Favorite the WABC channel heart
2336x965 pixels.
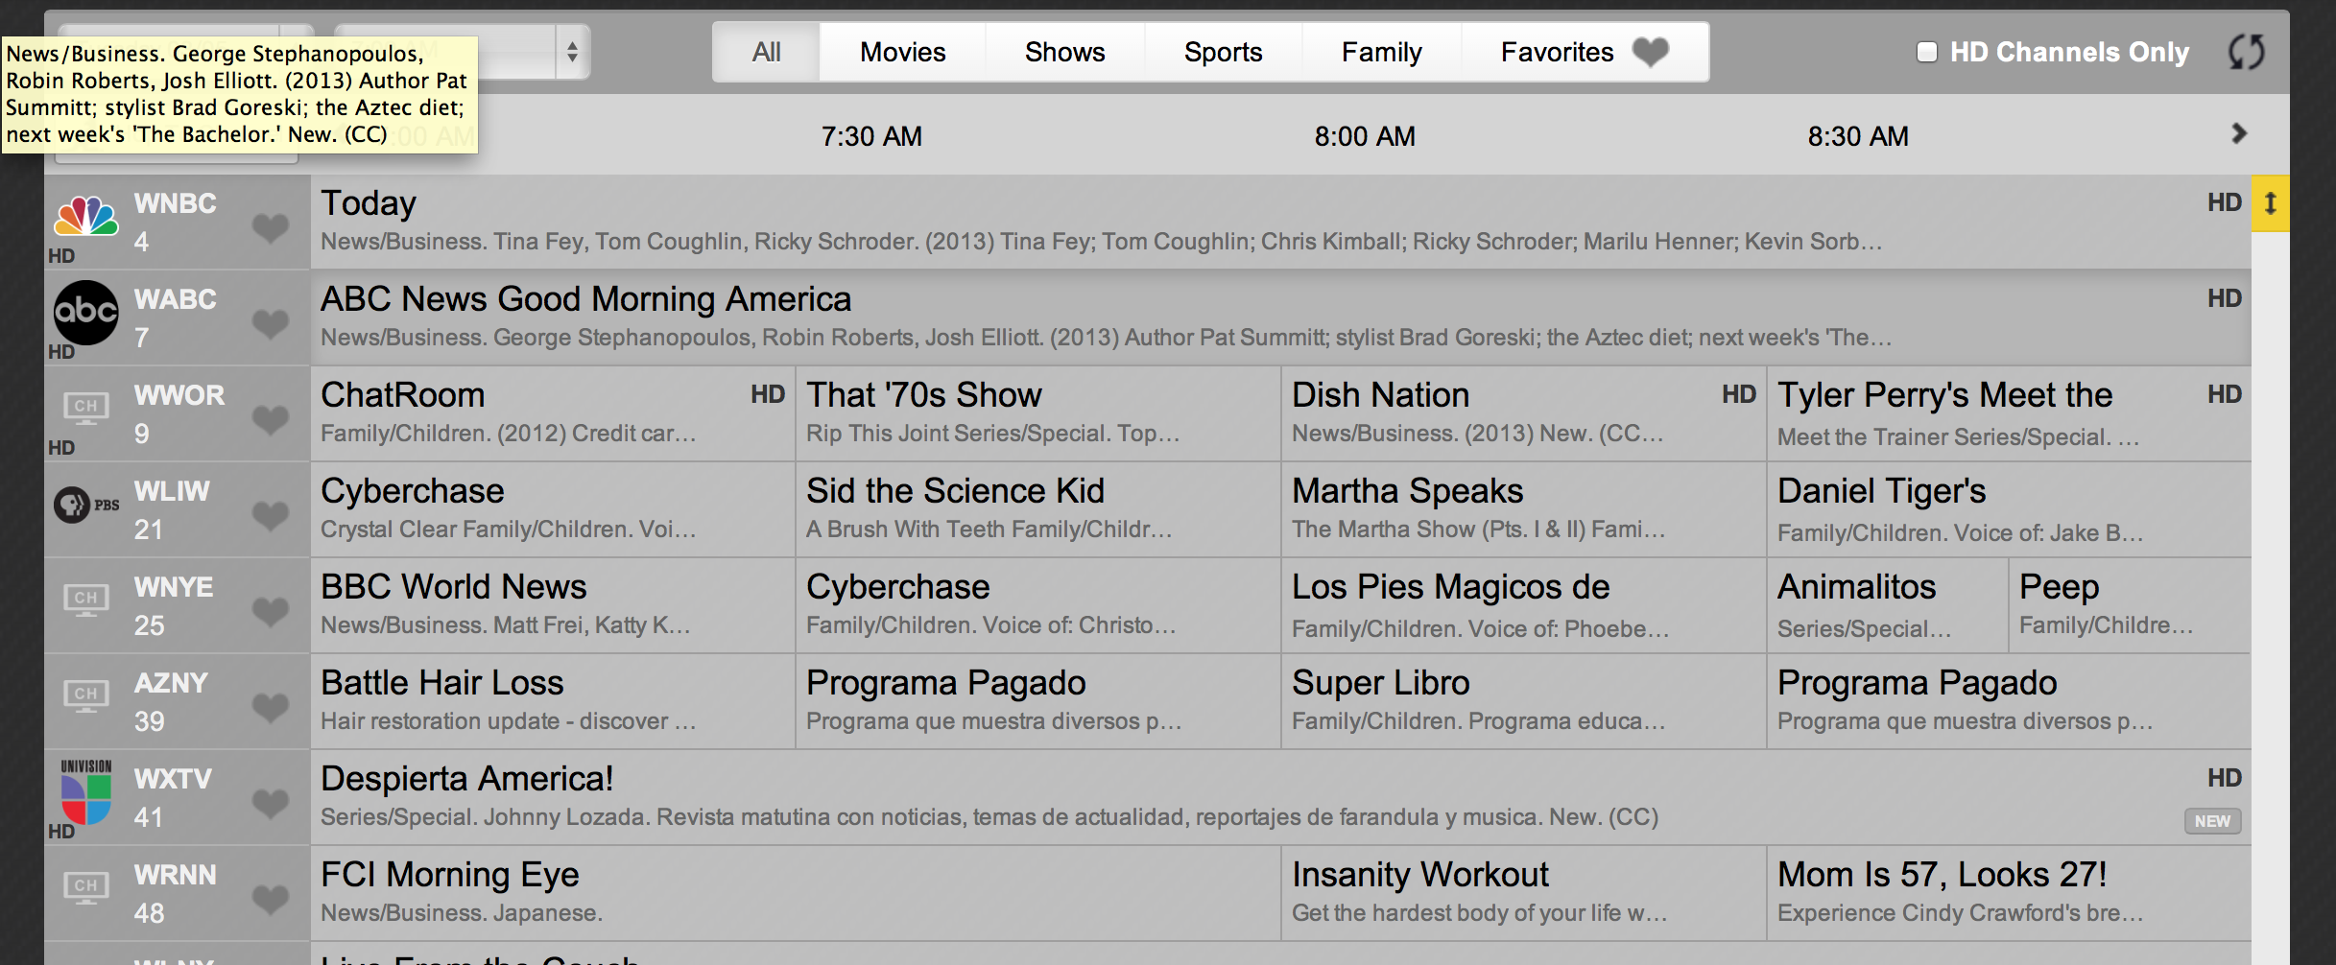click(x=271, y=323)
